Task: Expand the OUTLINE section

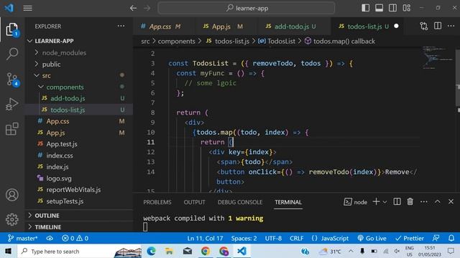Action: pos(79,216)
